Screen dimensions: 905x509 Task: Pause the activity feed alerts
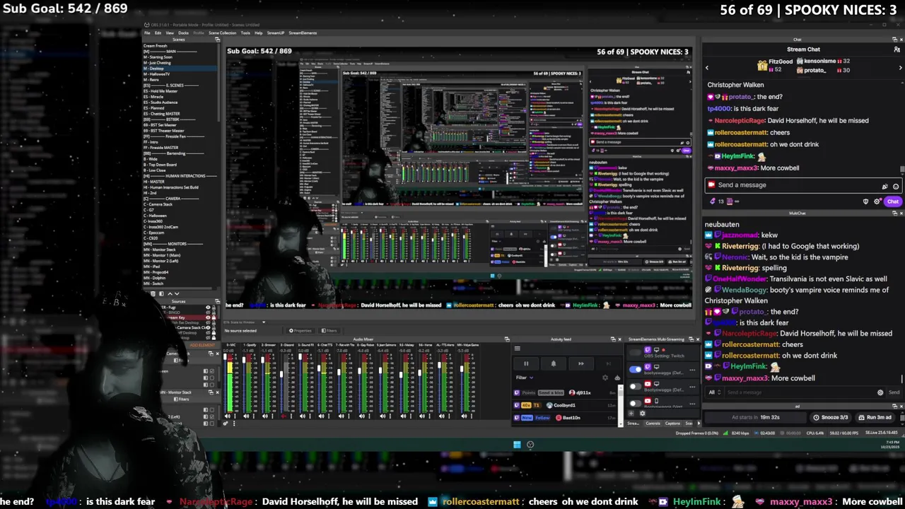click(526, 363)
